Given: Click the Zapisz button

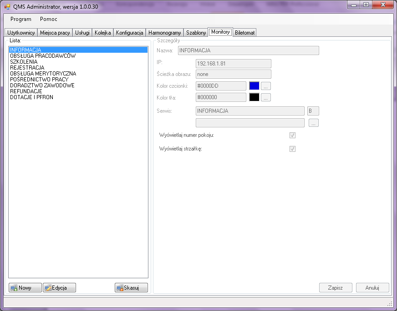Looking at the screenshot, I should [x=336, y=288].
